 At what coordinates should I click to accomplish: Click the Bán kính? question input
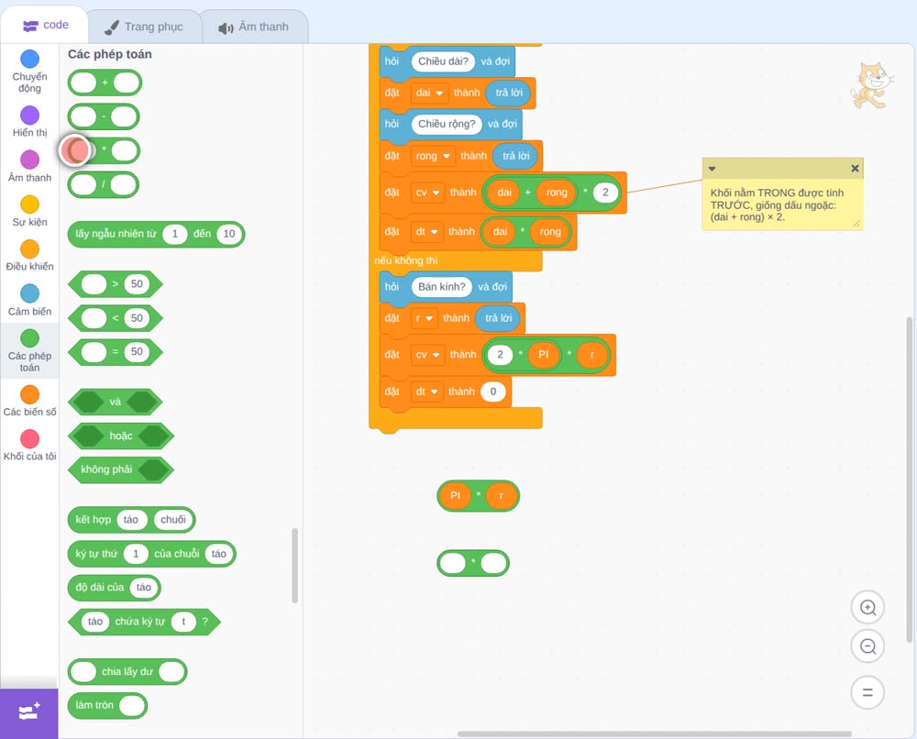point(442,286)
